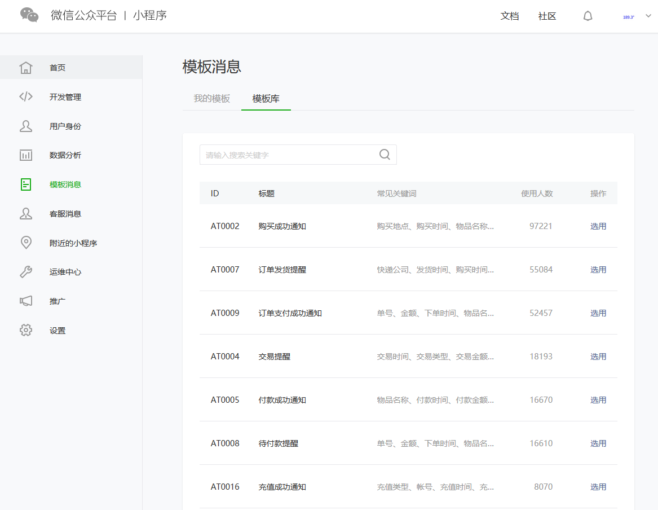This screenshot has height=510, width=658.
Task: Click the wrench icon for 运维中心
Action: 26,272
